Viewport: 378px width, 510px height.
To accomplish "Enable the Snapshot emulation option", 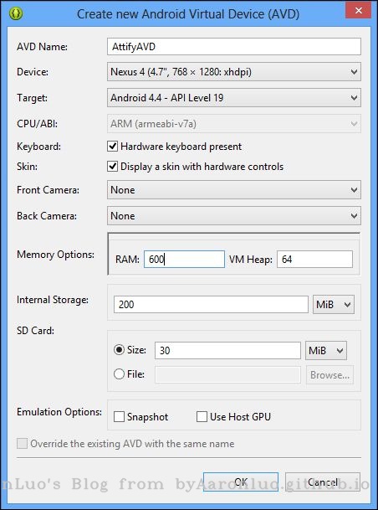I will [119, 417].
